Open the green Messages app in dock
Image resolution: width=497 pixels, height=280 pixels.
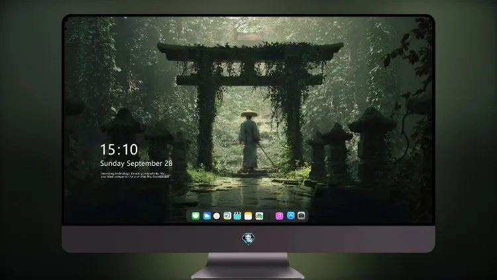point(195,216)
